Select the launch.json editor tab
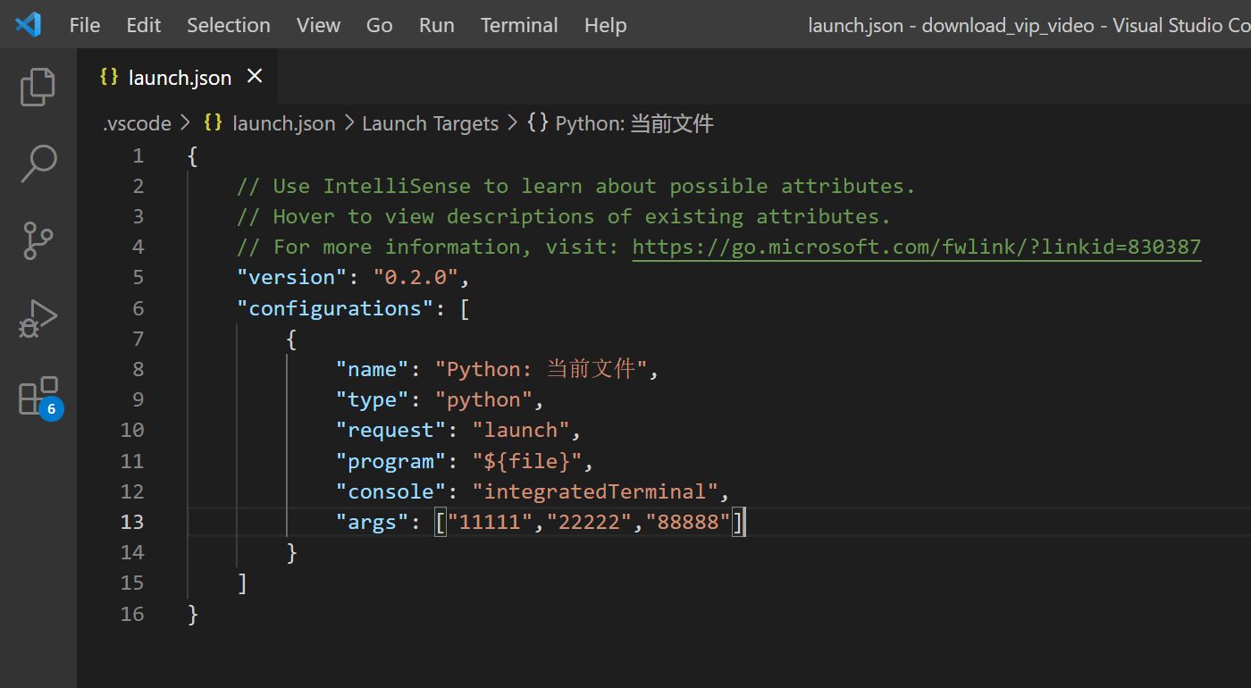1251x688 pixels. click(x=177, y=78)
